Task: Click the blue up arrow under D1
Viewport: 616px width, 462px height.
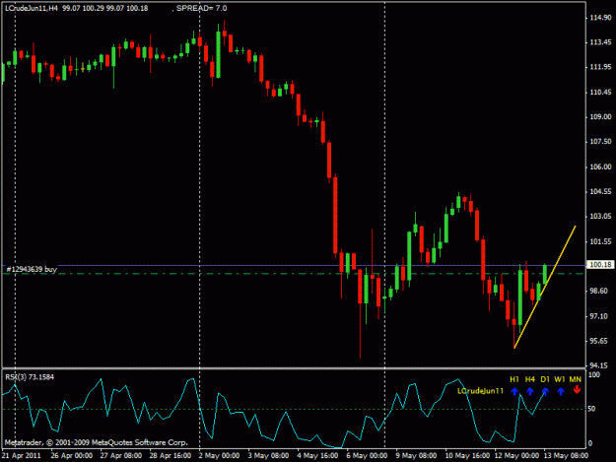Action: (545, 391)
